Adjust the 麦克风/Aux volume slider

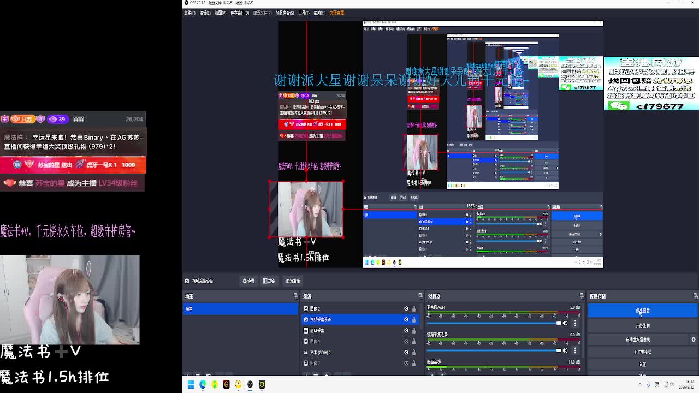pyautogui.click(x=494, y=323)
